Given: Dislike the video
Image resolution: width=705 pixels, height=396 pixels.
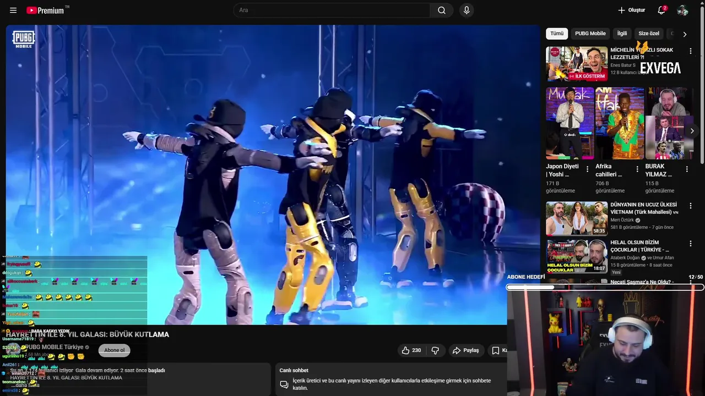Looking at the screenshot, I should (x=435, y=350).
